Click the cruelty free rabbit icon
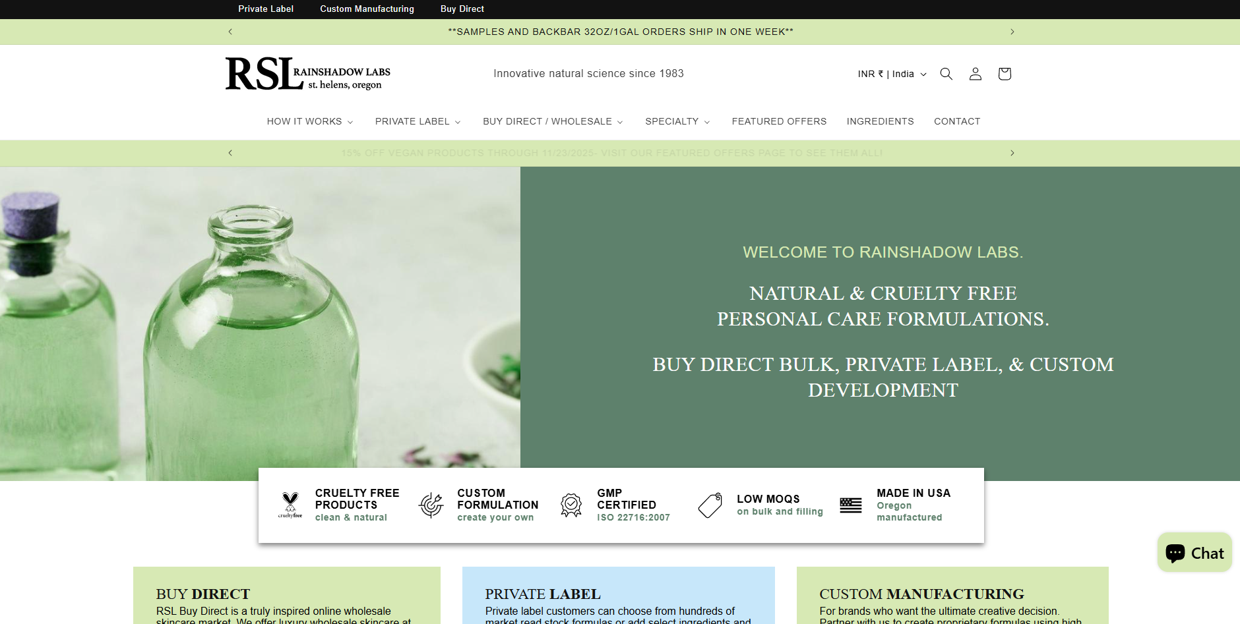This screenshot has width=1240, height=624. (290, 504)
